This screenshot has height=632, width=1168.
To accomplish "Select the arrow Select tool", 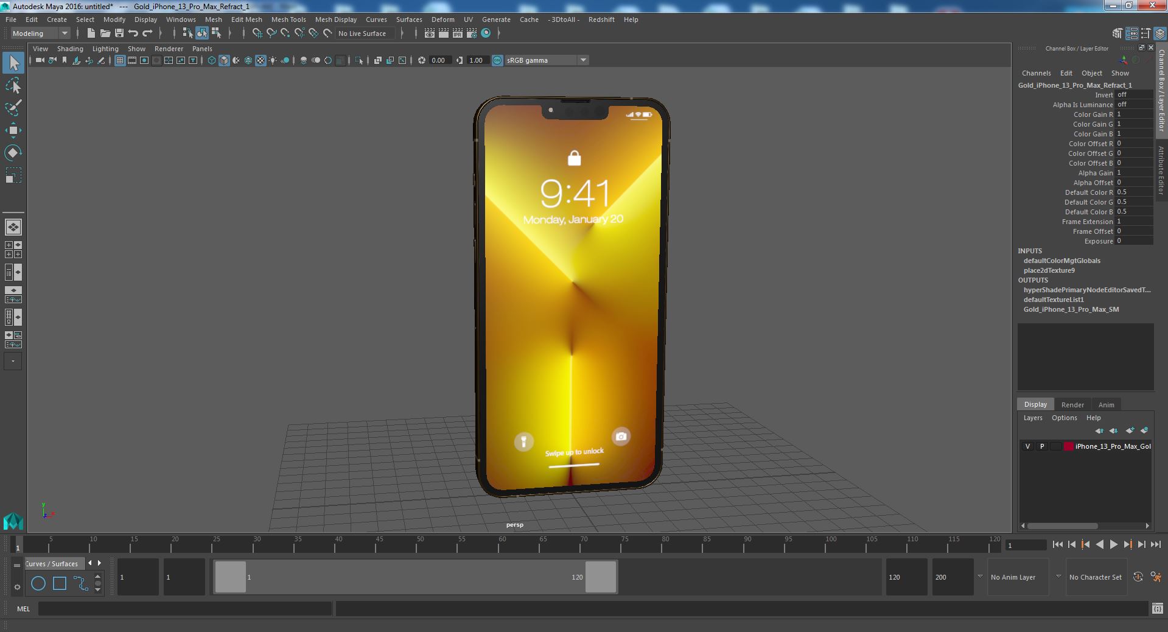I will 13,63.
